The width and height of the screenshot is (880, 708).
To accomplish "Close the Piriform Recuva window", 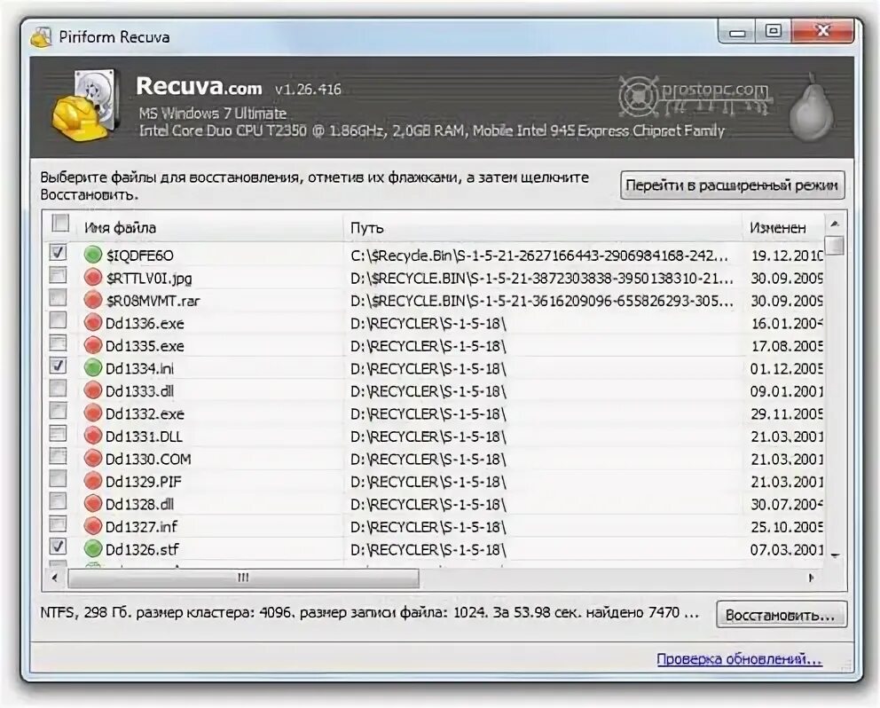I will [x=822, y=30].
